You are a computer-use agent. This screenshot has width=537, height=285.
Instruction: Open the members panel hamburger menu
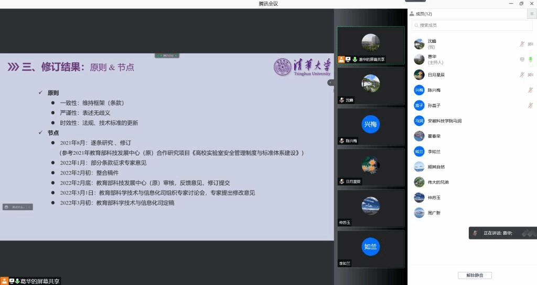(x=531, y=14)
